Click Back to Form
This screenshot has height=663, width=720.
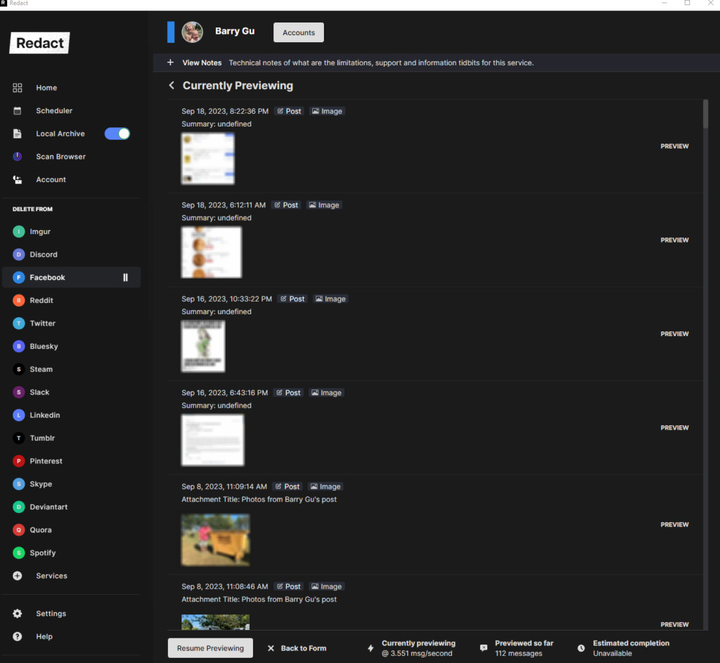pyautogui.click(x=297, y=648)
